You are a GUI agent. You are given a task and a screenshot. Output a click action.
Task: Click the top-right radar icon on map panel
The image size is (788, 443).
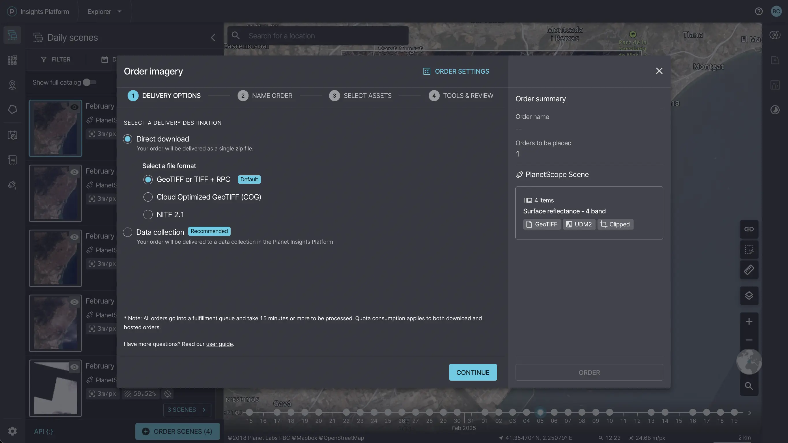click(775, 35)
